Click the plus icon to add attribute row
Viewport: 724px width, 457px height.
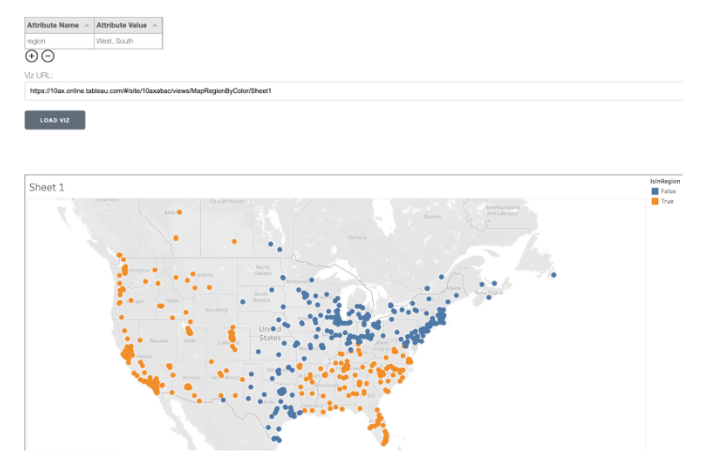pos(32,56)
